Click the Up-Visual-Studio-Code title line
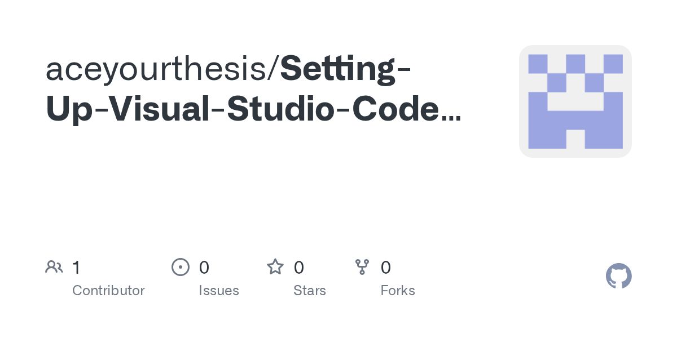The height and width of the screenshot is (338, 677). pyautogui.click(x=243, y=109)
